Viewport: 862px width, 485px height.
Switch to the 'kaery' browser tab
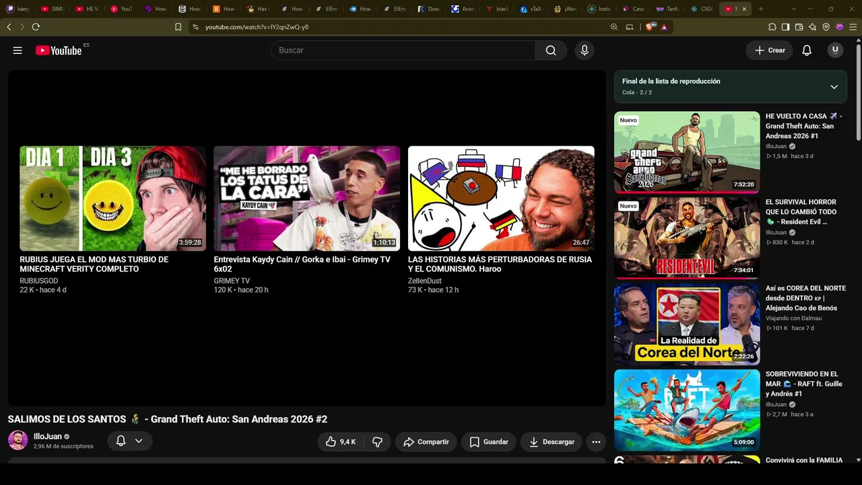point(18,9)
